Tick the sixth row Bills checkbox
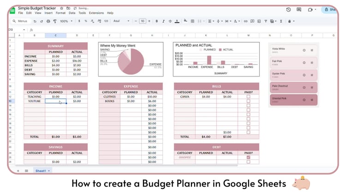The height and width of the screenshot is (194, 346). coord(249,119)
